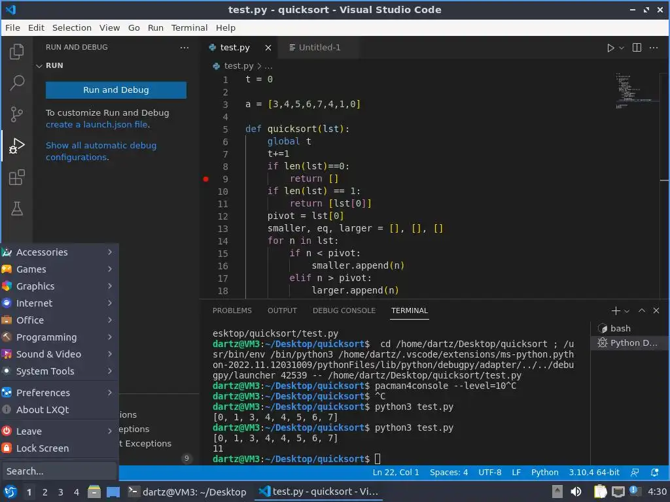Screen dimensions: 670x502
Task: Open the Testing flask view
Action: coord(16,209)
